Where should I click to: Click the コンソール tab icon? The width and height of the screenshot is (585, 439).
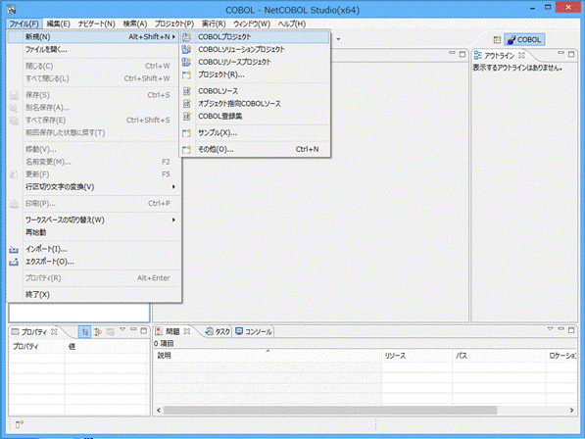pyautogui.click(x=239, y=331)
